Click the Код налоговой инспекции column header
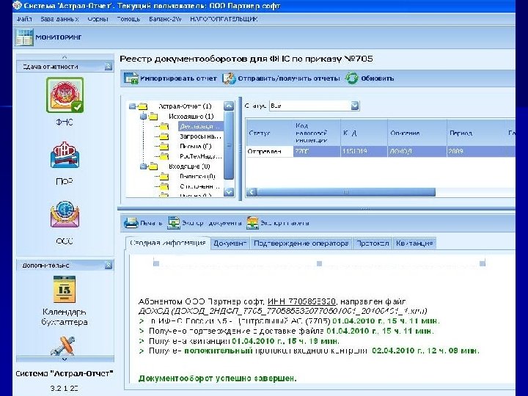 (317, 133)
